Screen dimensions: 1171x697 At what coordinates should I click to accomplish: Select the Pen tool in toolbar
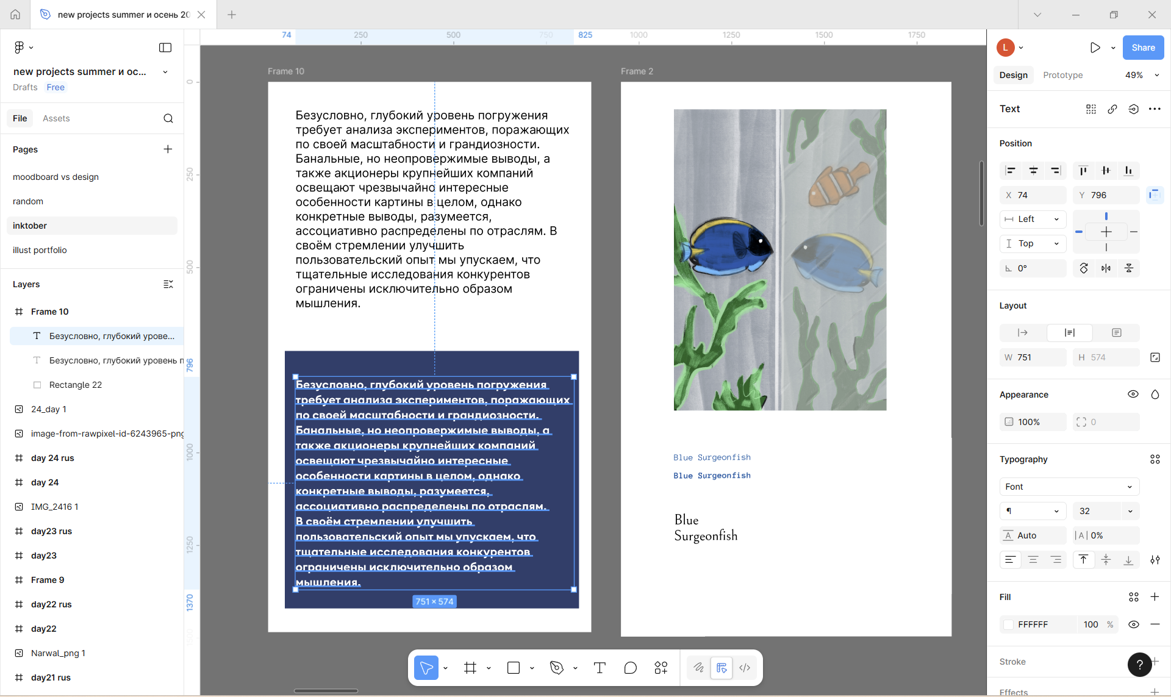coord(556,668)
